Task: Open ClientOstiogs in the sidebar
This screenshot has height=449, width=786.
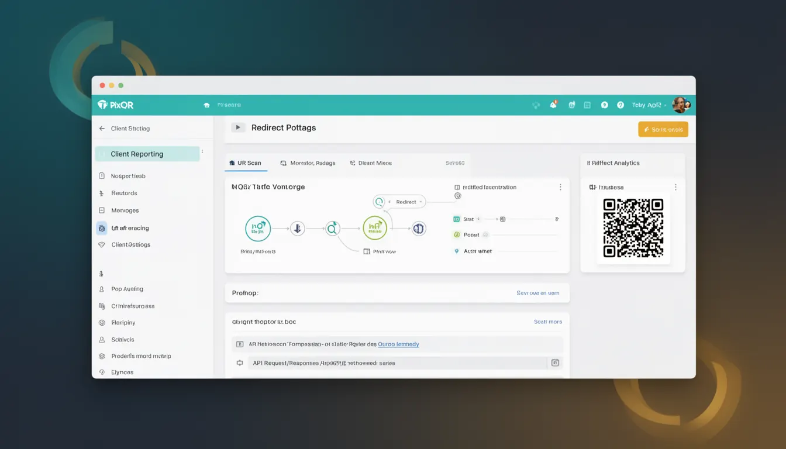Action: 124,245
